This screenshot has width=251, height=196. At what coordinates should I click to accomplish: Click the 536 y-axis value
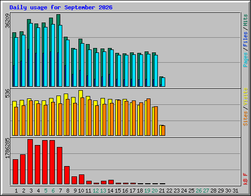tap(7, 93)
